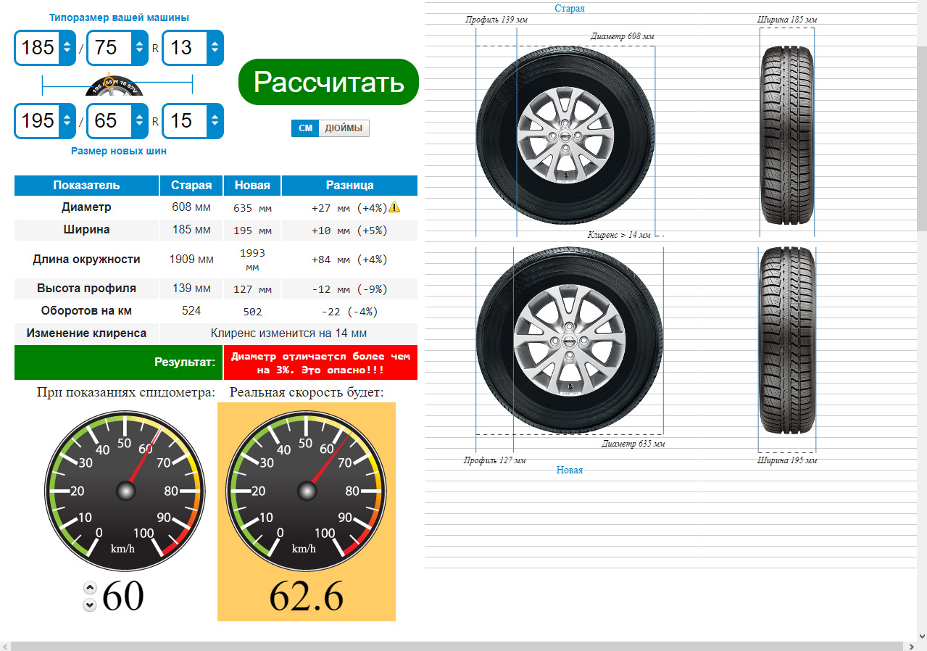Click the tire size diagram icon

[x=116, y=86]
